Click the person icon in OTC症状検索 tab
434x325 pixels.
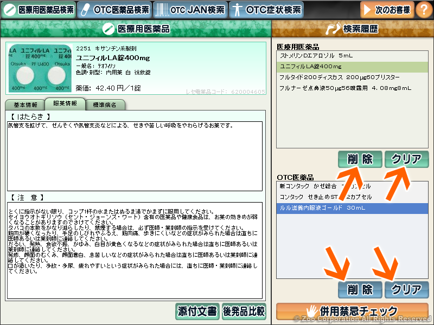click(x=237, y=10)
